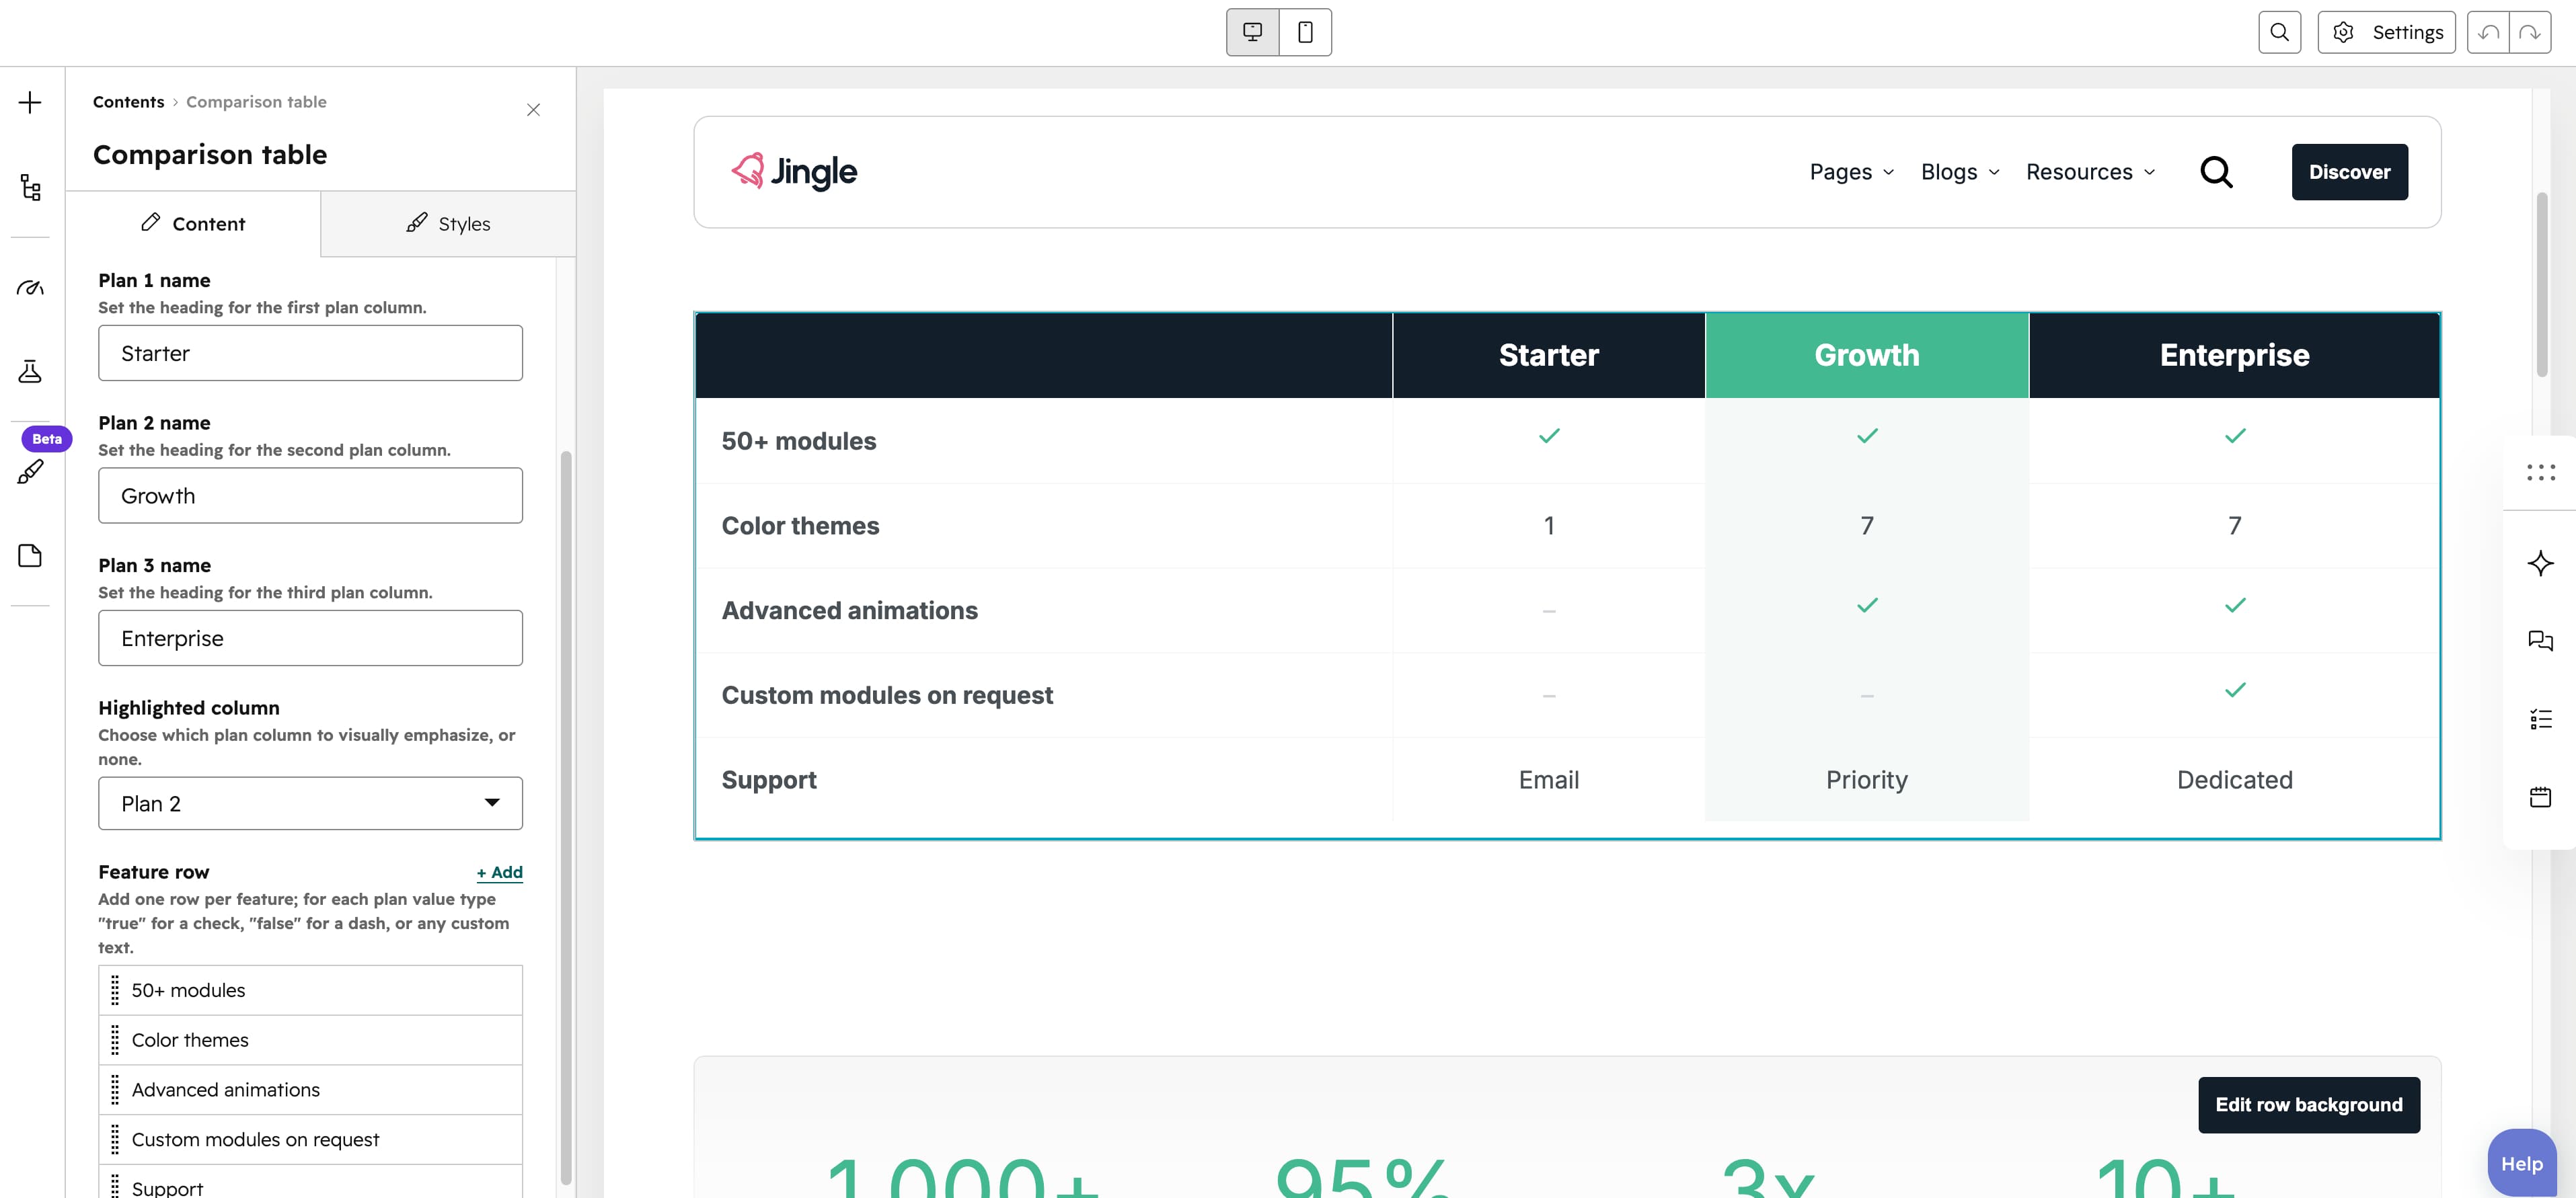The height and width of the screenshot is (1198, 2576).
Task: Select the Enterprise column header
Action: pyautogui.click(x=2234, y=356)
